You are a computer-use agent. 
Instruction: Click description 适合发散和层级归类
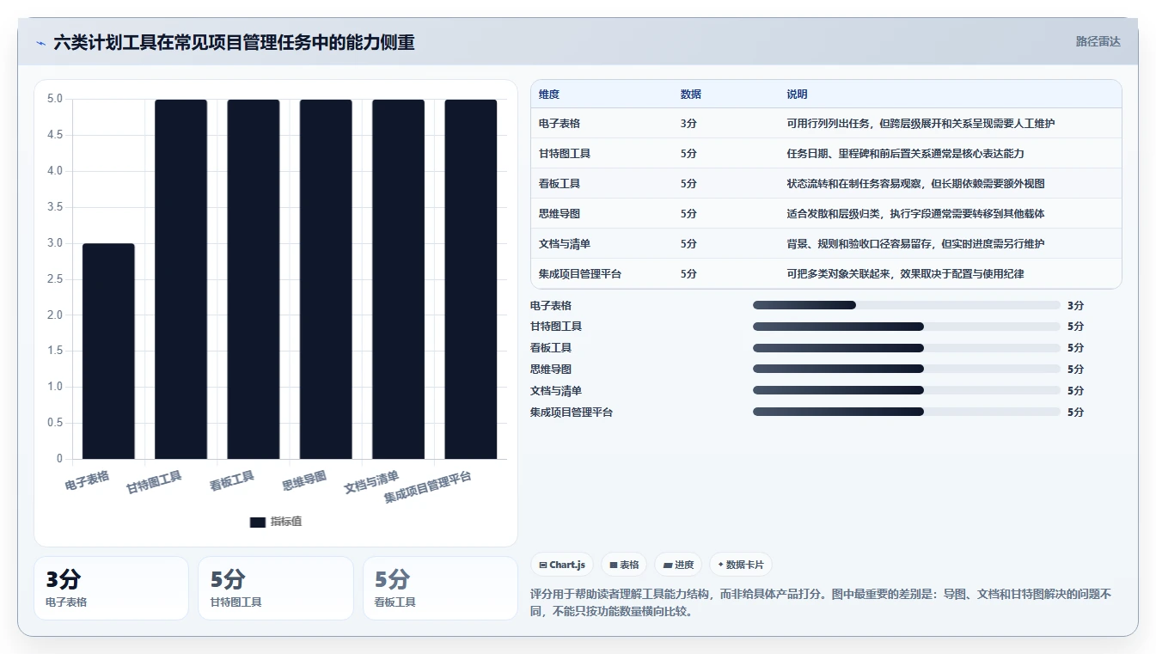click(915, 214)
